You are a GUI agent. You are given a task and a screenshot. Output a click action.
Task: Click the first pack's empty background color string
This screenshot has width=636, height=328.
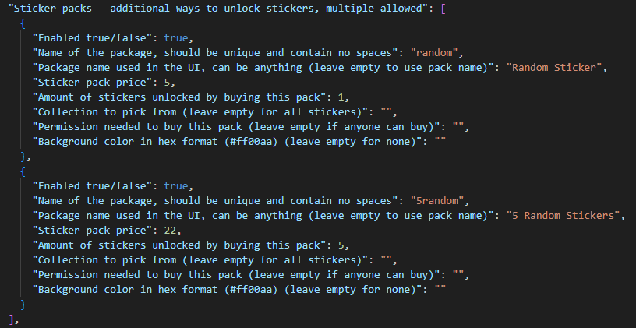tap(440, 142)
